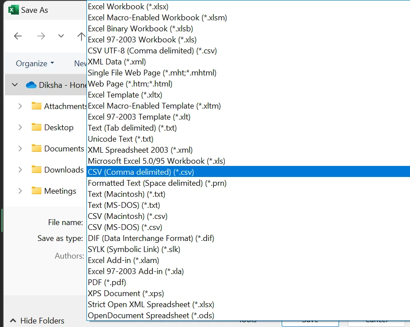Expand the Desktop folder chevron
The height and width of the screenshot is (327, 410).
[20, 127]
